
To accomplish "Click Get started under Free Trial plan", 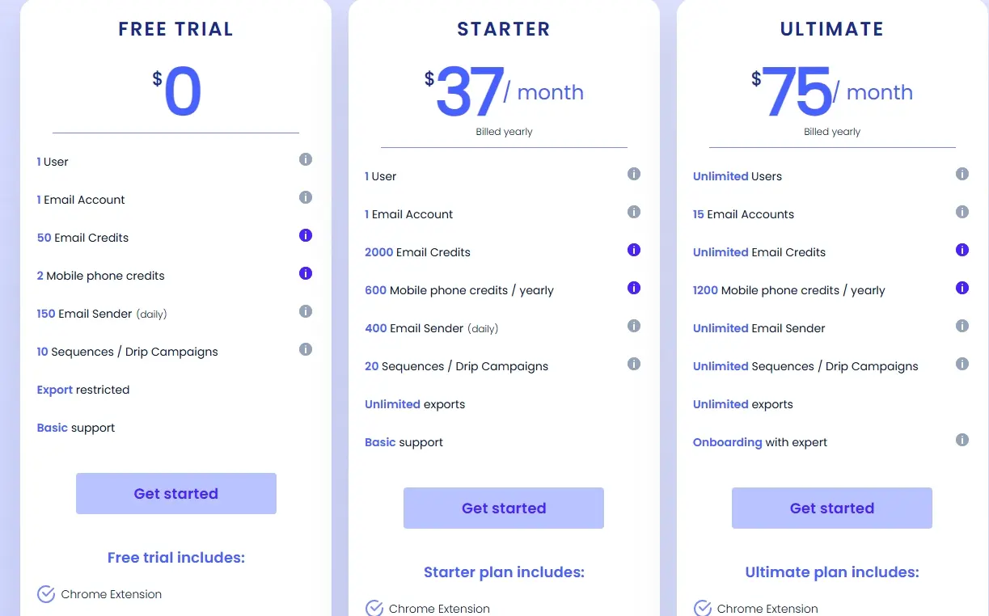I will 176,494.
